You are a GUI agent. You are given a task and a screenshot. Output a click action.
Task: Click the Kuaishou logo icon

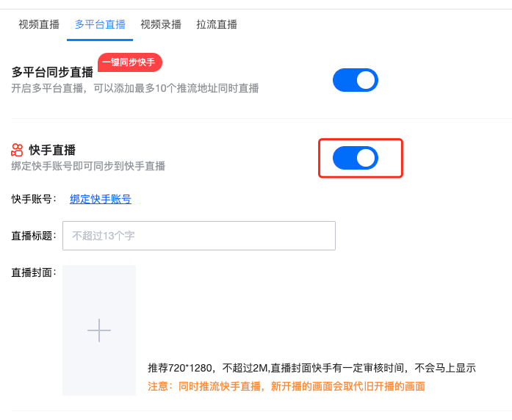click(17, 150)
